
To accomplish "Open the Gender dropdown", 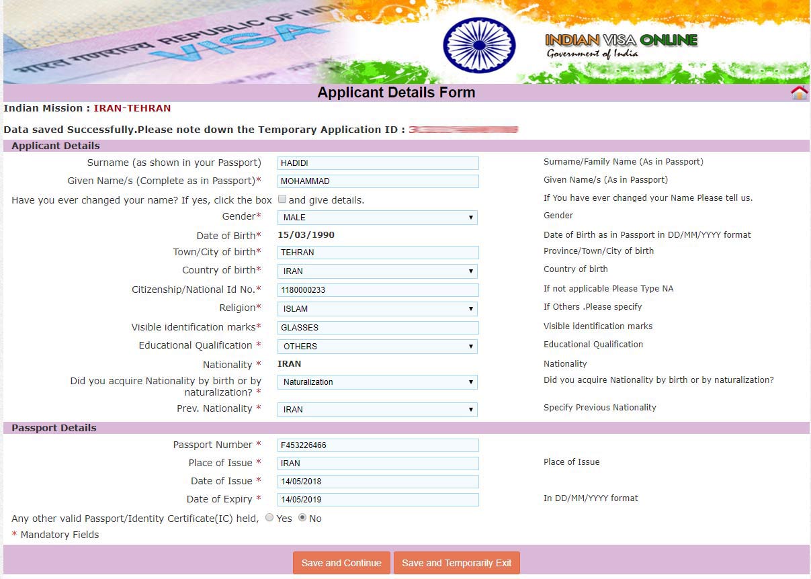I will 377,218.
